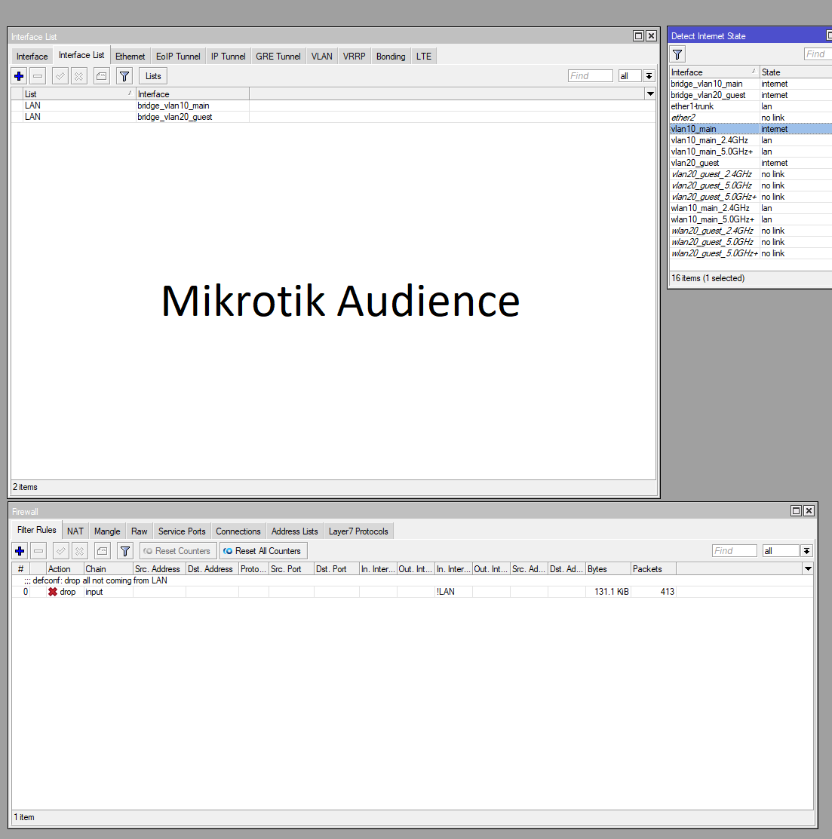Find field in Interface List window
The image size is (832, 839).
tap(590, 76)
